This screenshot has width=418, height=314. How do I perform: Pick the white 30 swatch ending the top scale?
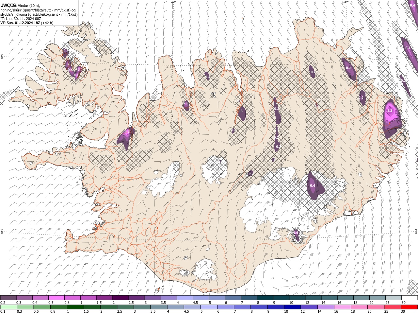pos(409,298)
